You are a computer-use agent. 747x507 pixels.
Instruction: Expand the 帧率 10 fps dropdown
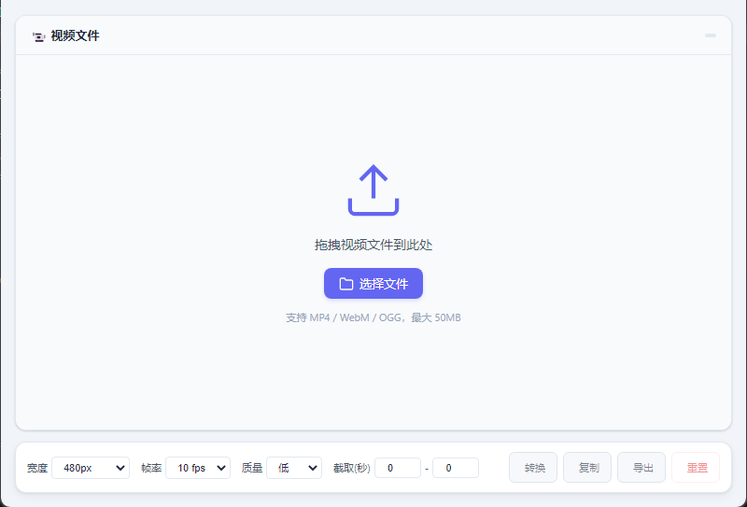pos(198,468)
